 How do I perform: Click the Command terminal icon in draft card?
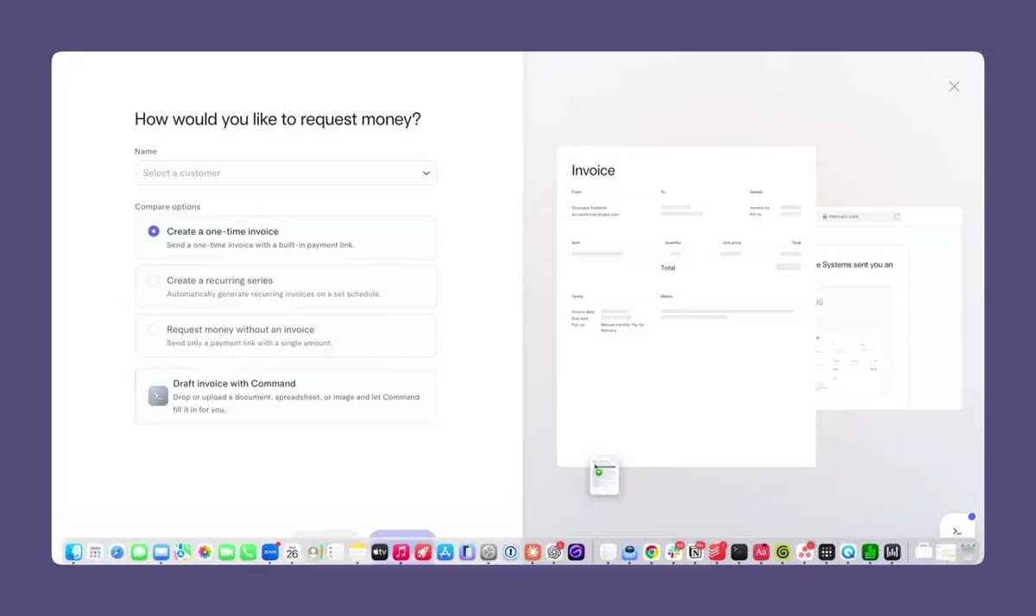tap(158, 396)
